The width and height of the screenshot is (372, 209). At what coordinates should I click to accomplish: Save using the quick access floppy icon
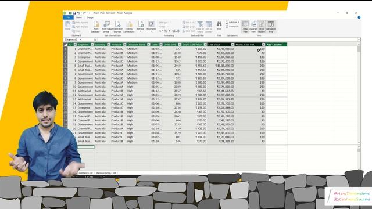pos(74,13)
